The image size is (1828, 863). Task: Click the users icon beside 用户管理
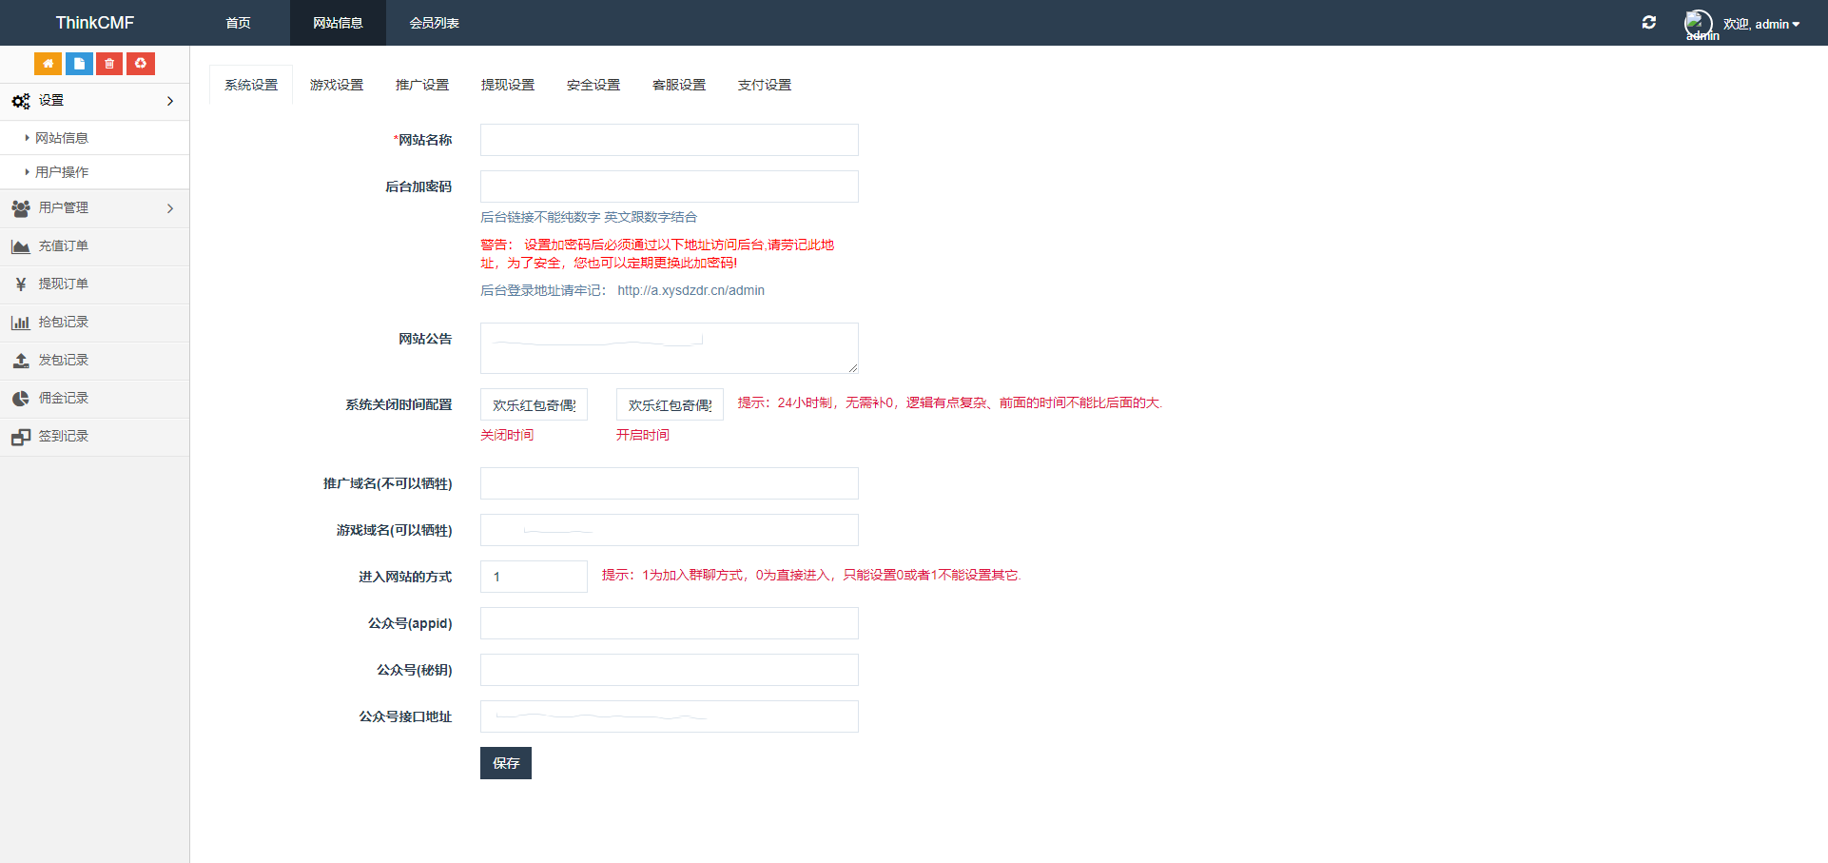tap(21, 208)
